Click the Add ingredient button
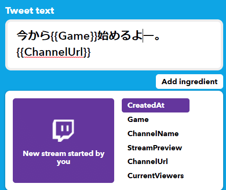Viewport: 226px width, 190px height. pos(190,82)
